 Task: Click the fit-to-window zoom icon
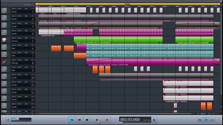point(209,114)
